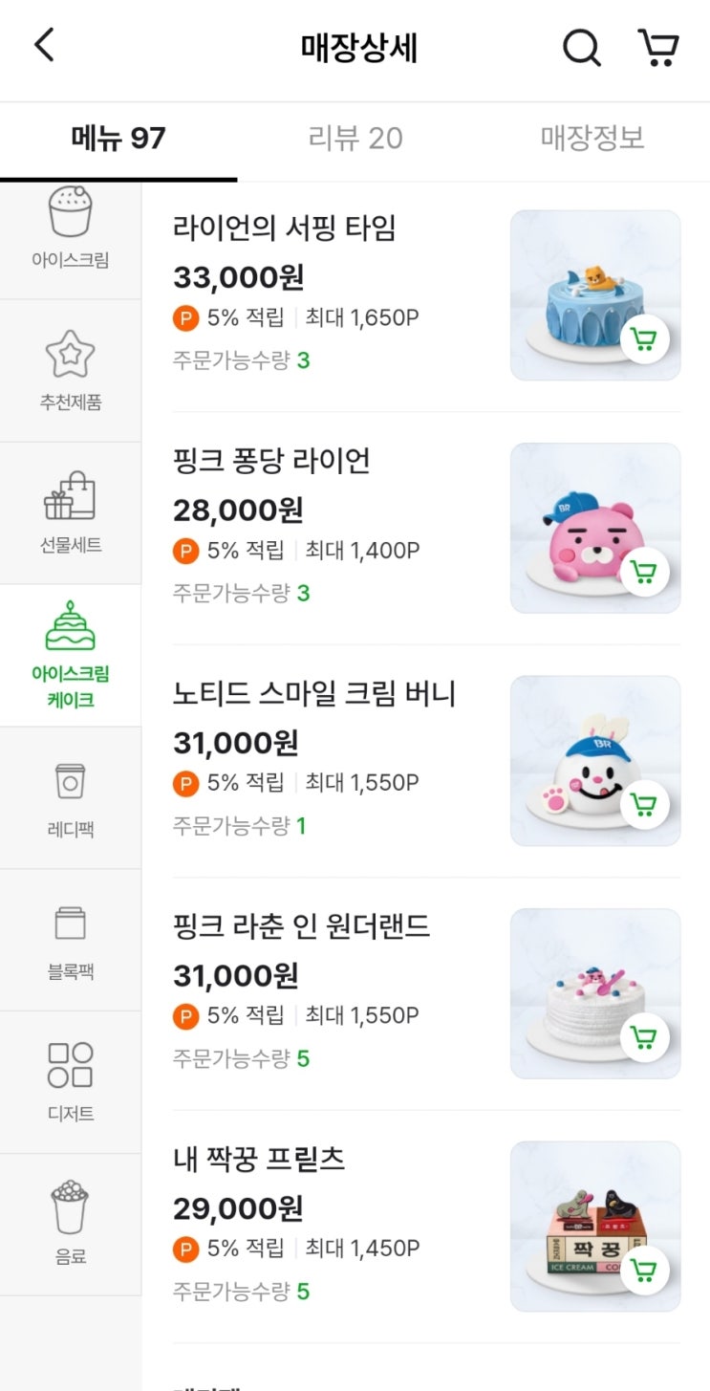Open the 라이언의 서핑 타임 product name

pyautogui.click(x=285, y=228)
